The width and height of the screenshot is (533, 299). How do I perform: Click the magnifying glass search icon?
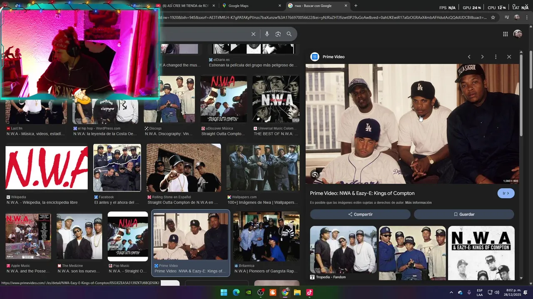(289, 34)
